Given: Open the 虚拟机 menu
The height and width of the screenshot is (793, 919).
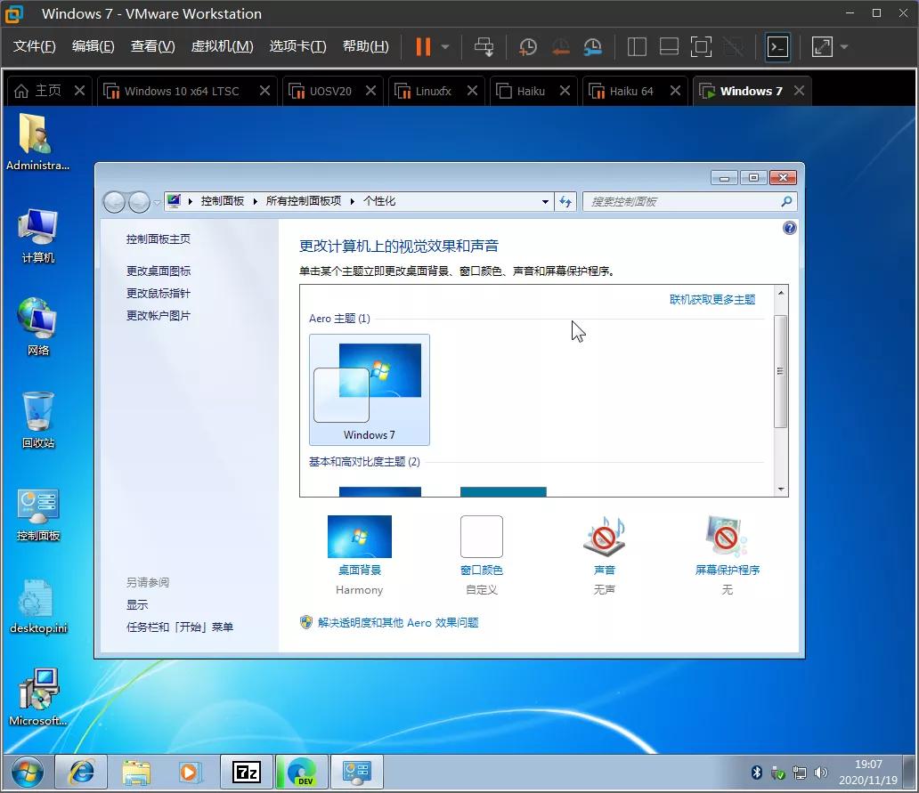Looking at the screenshot, I should [222, 46].
